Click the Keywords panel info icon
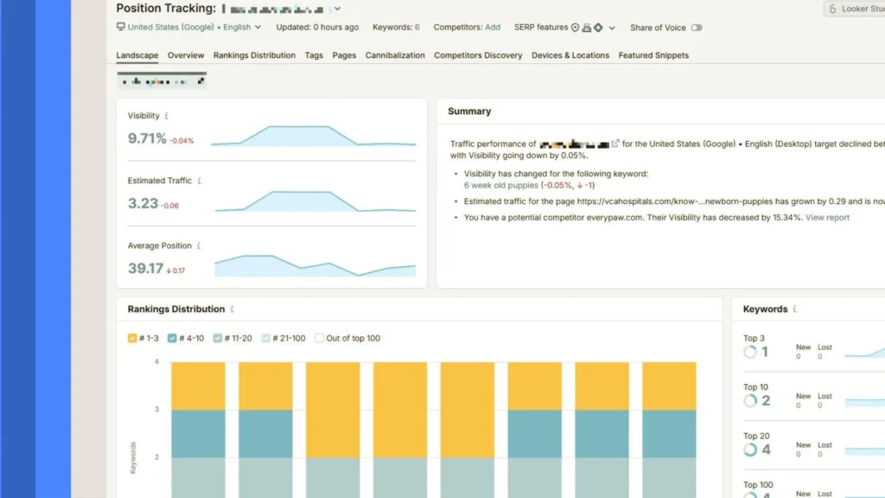Image resolution: width=885 pixels, height=498 pixels. pos(795,309)
